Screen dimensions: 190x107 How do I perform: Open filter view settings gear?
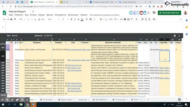tap(175, 36)
